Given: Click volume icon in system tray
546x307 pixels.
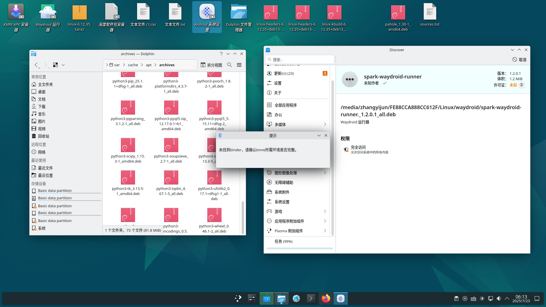Looking at the screenshot, I should (499, 298).
